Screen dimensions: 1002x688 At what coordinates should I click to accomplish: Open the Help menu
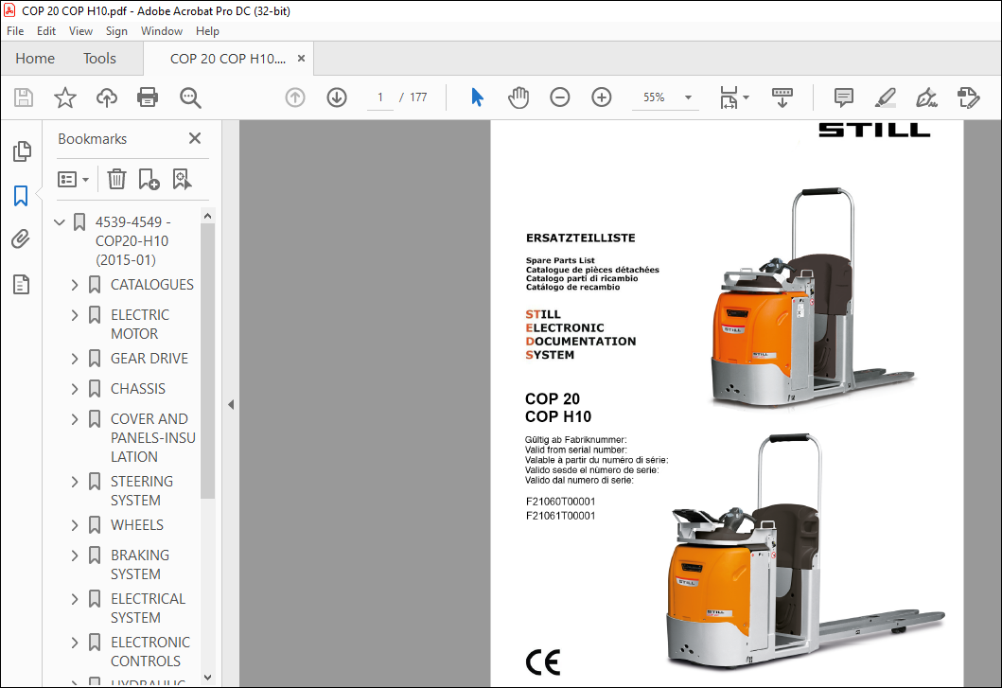(207, 30)
